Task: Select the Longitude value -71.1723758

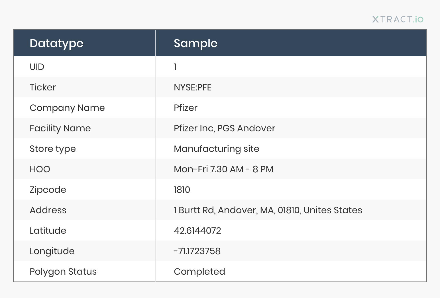Action: [x=197, y=251]
